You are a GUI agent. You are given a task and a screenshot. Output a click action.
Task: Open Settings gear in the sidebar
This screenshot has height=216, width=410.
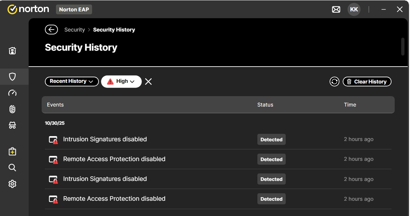[12, 184]
